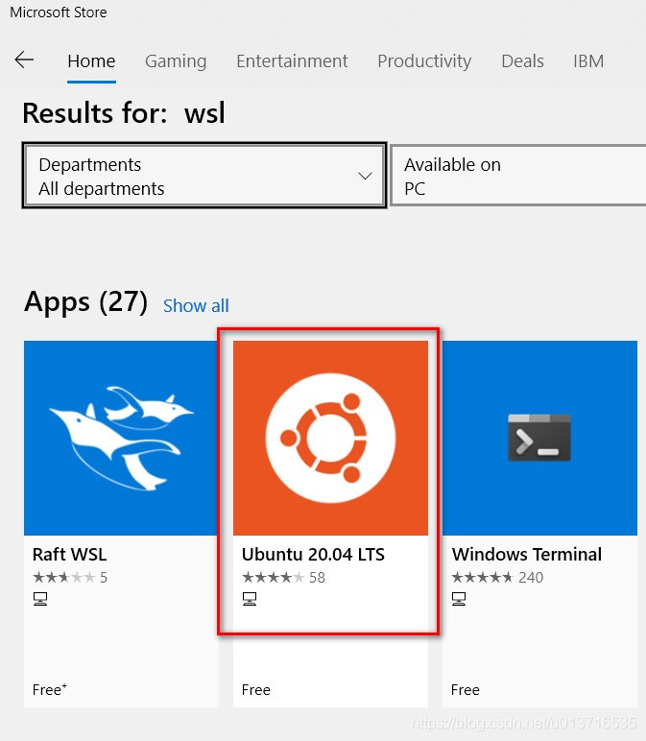
Task: Switch to the Home tab
Action: tap(91, 61)
